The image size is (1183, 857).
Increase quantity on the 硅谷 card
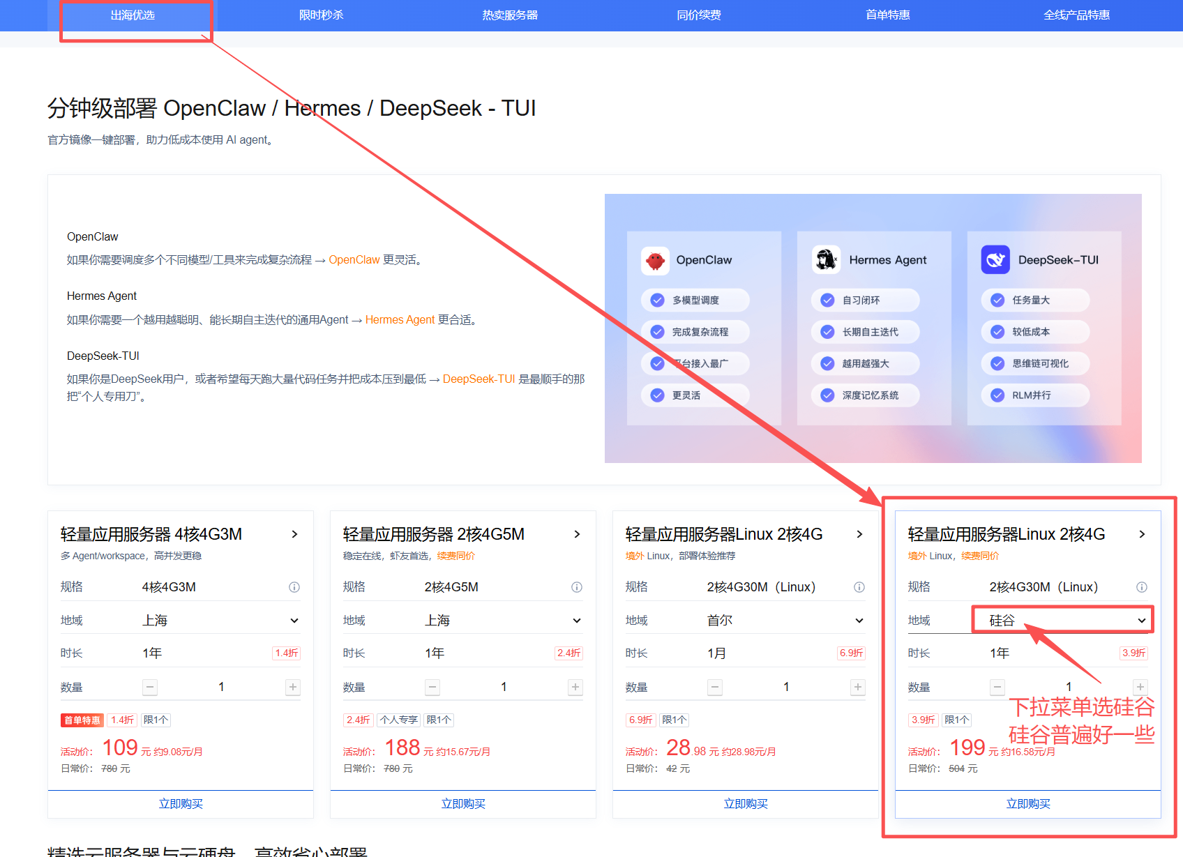click(x=1140, y=688)
